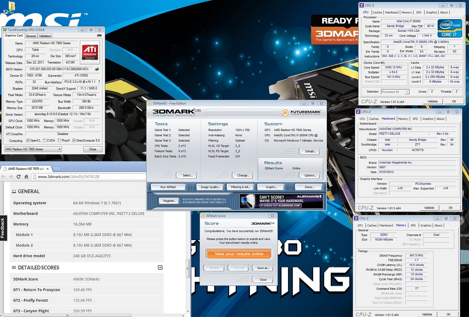Open Mainboard tab in top CPU-Z window
This screenshot has height=317, width=469.
pyautogui.click(x=392, y=12)
